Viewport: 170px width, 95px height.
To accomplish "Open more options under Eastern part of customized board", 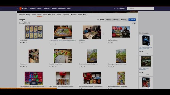I will click(x=114, y=66).
